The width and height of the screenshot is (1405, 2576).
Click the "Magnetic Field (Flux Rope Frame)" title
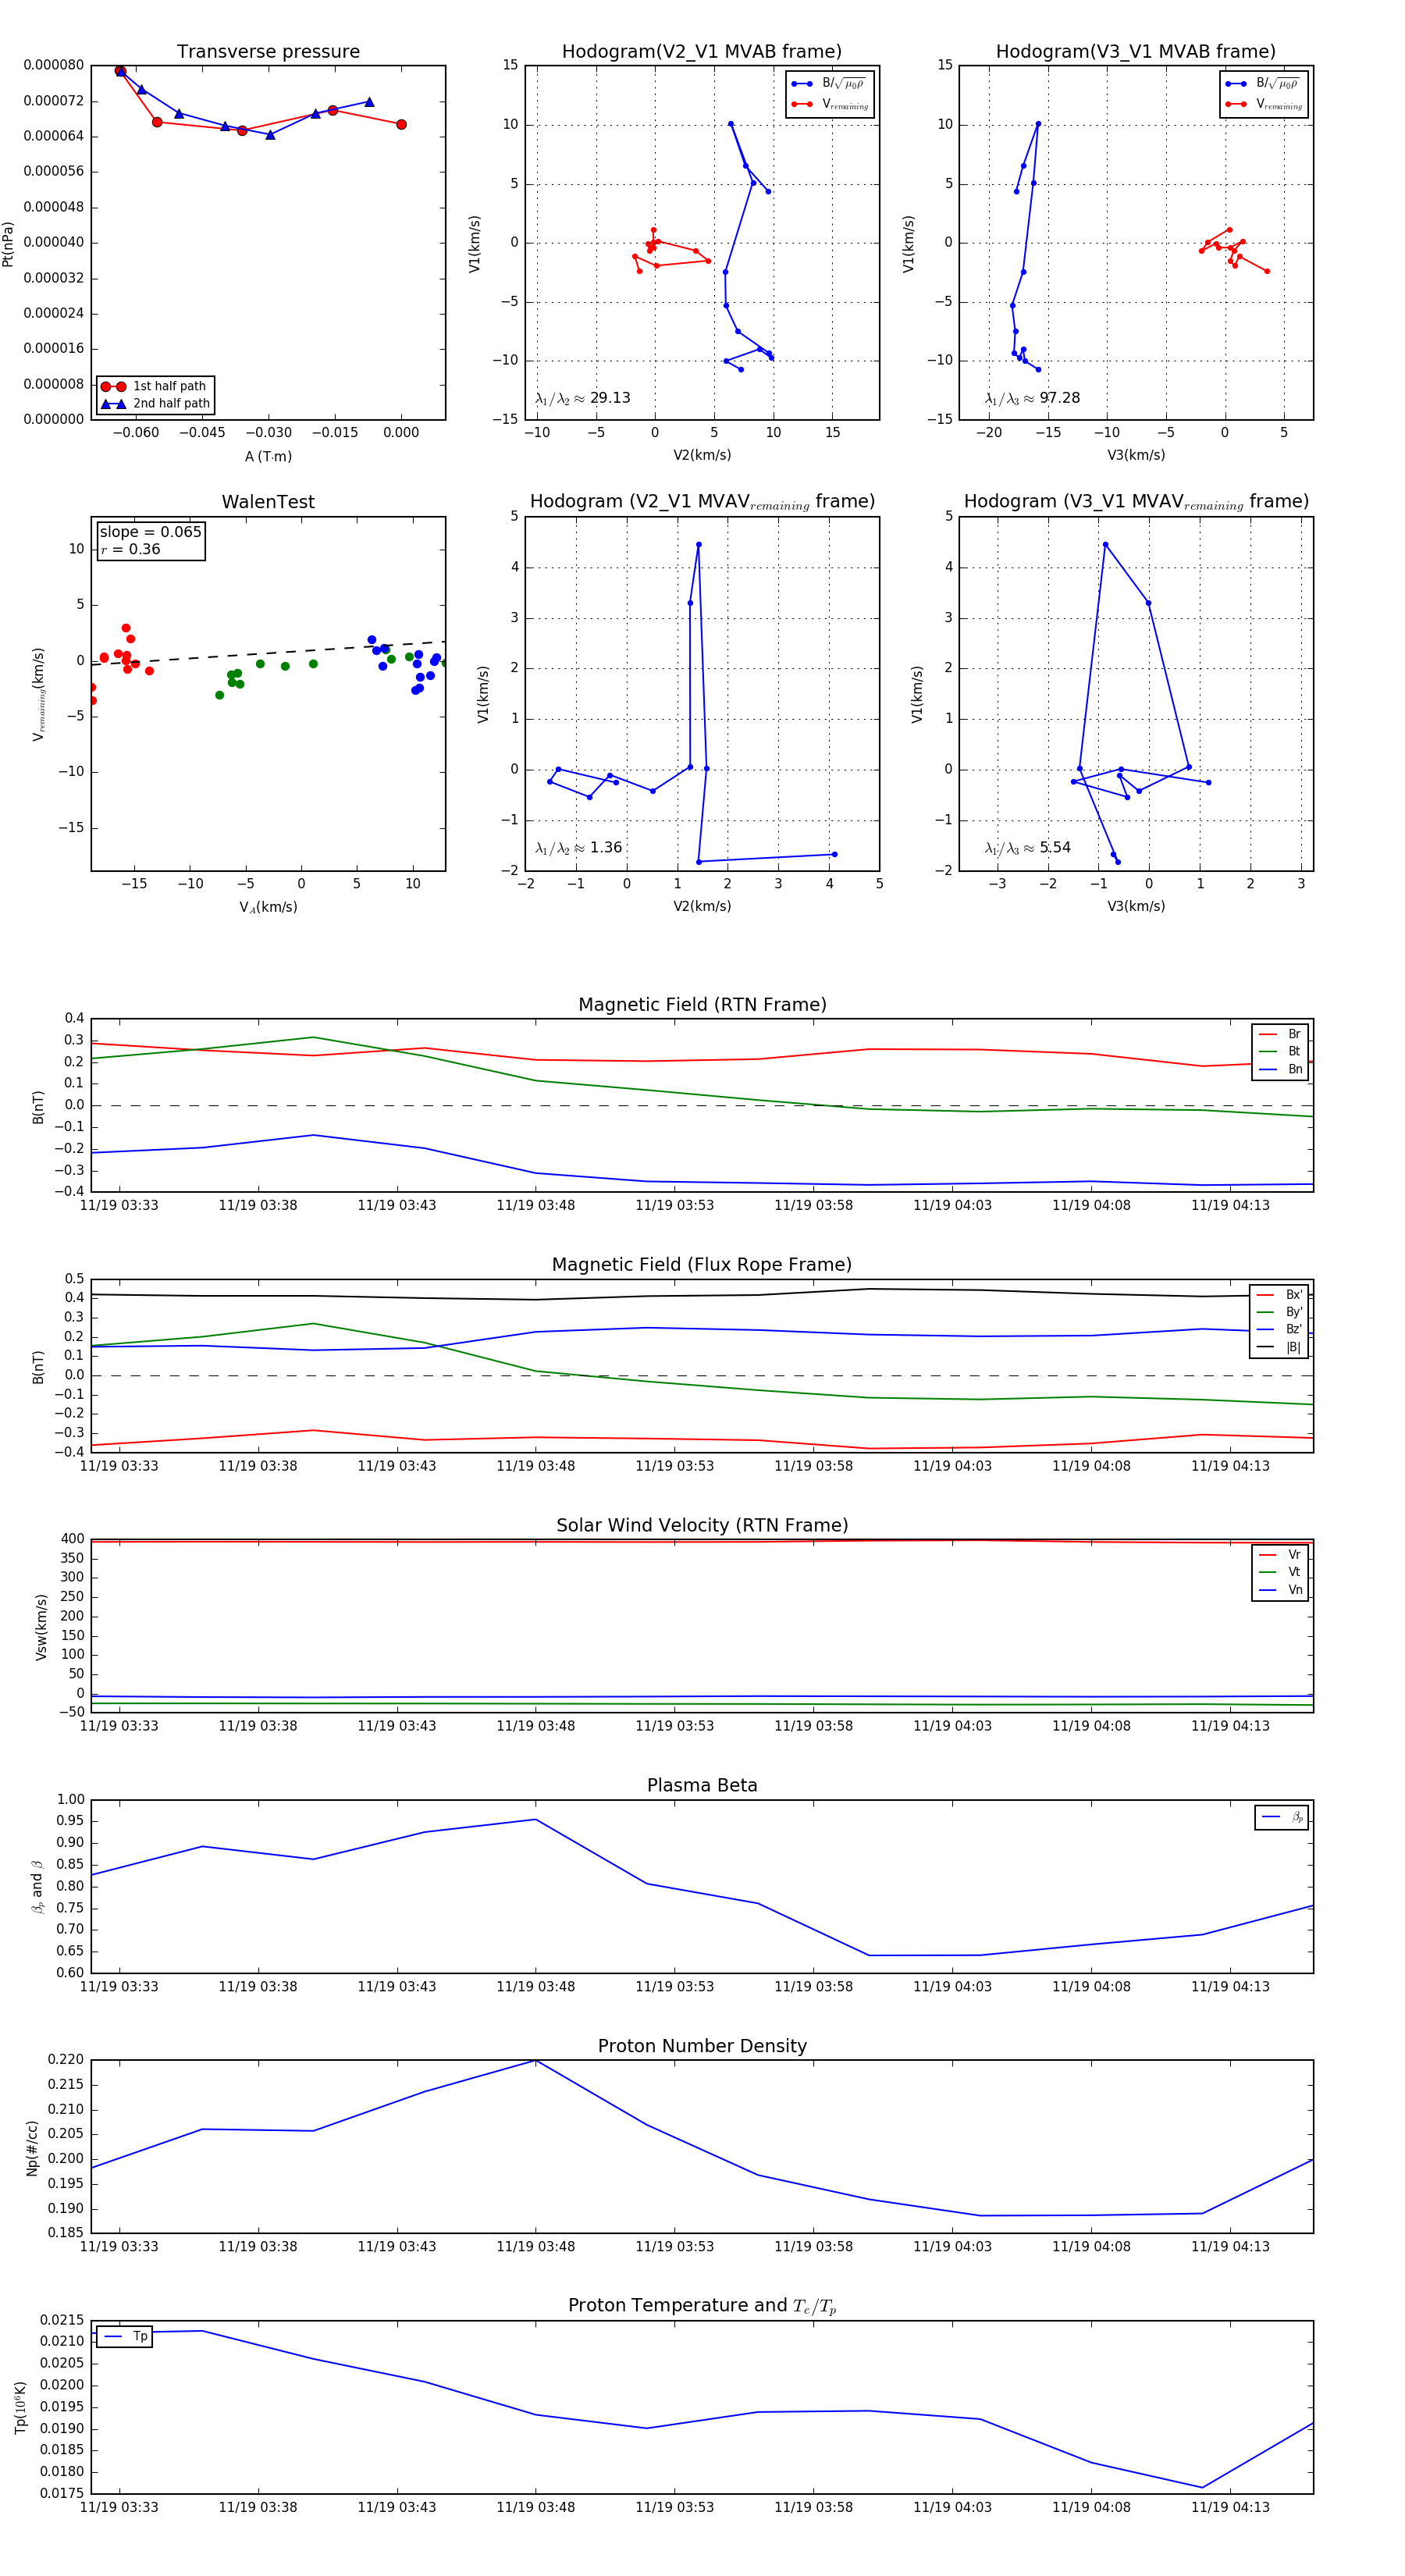point(702,1265)
